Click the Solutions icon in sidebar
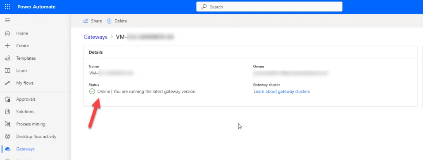 point(7,112)
